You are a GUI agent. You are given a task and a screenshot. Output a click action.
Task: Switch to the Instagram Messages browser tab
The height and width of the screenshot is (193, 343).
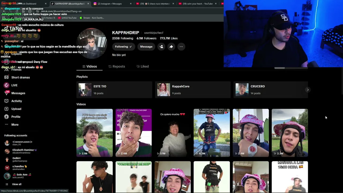110,4
